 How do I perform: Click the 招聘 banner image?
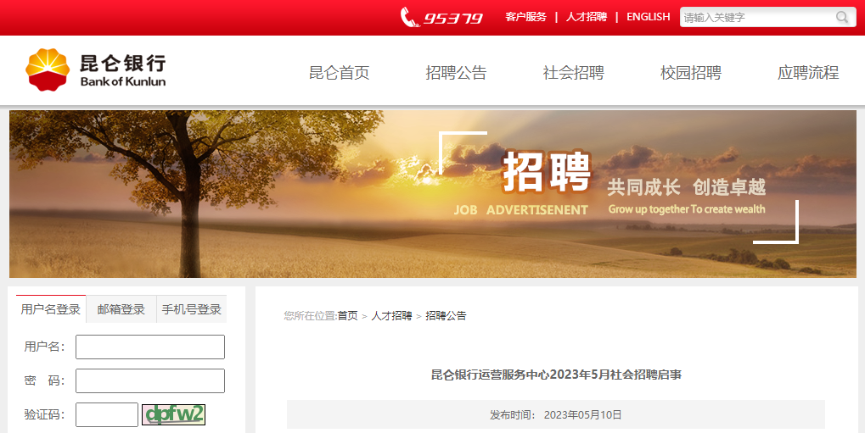pos(433,194)
